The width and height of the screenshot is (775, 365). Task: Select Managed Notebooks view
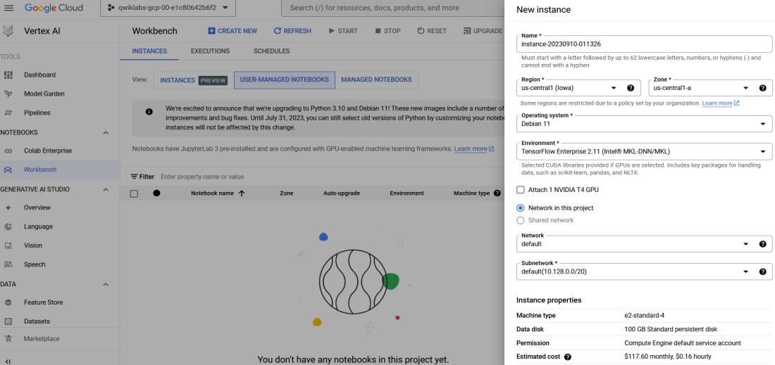coord(376,79)
